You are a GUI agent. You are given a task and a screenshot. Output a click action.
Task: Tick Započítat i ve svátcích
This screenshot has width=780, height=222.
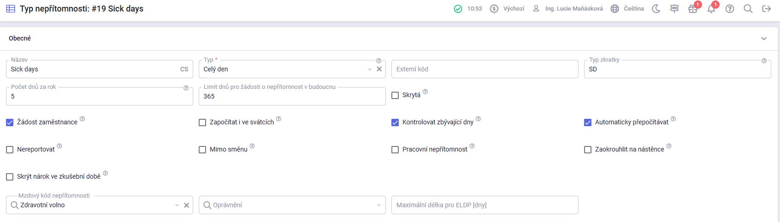tap(202, 123)
